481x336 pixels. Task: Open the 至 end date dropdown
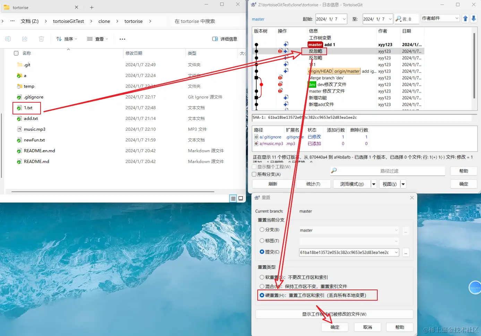point(390,19)
